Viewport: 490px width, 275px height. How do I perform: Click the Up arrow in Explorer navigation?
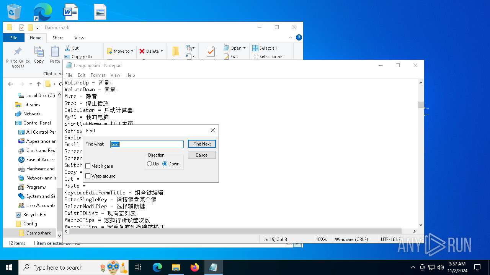click(x=38, y=84)
